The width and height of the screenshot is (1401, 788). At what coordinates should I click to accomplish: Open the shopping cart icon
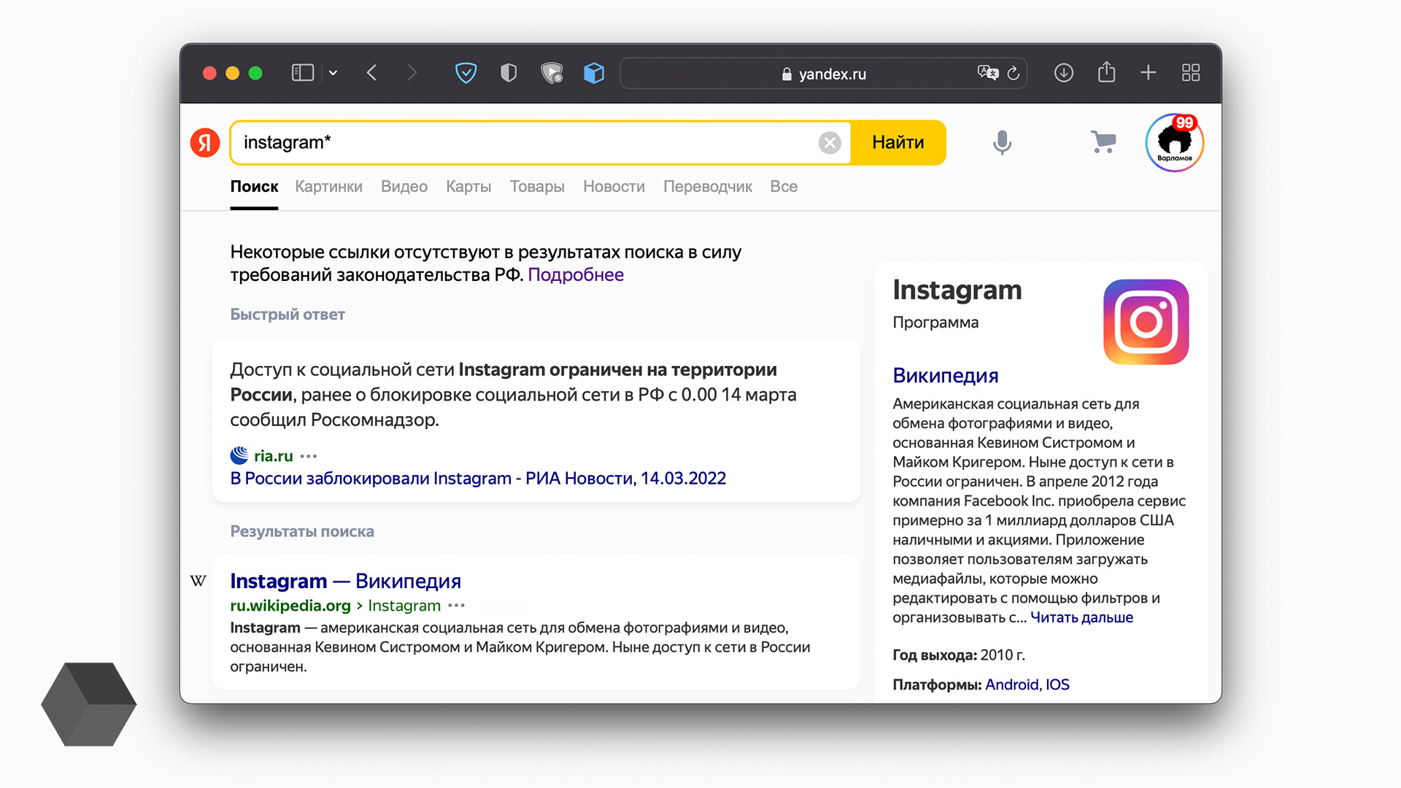pos(1103,142)
